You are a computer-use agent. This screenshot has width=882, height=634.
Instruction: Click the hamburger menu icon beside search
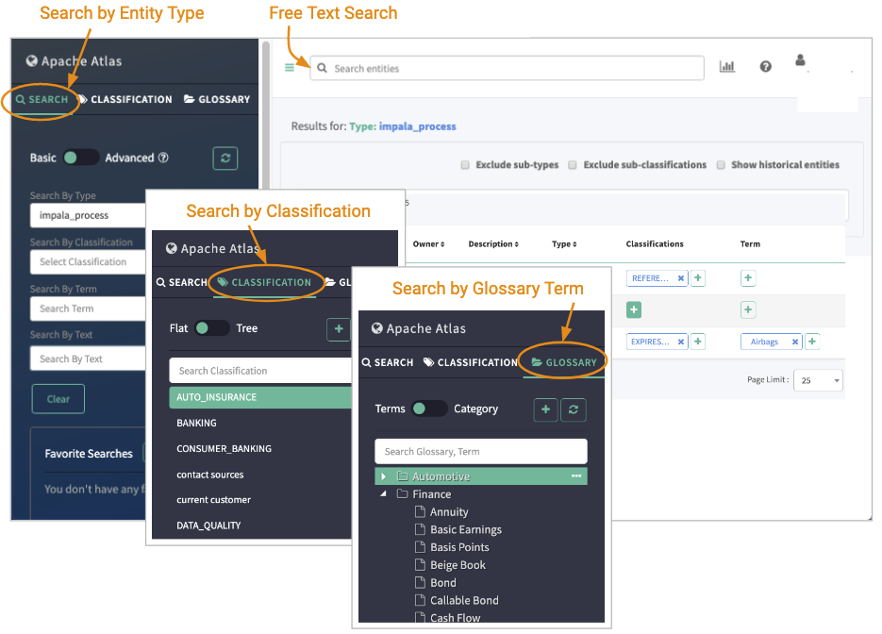pos(290,68)
